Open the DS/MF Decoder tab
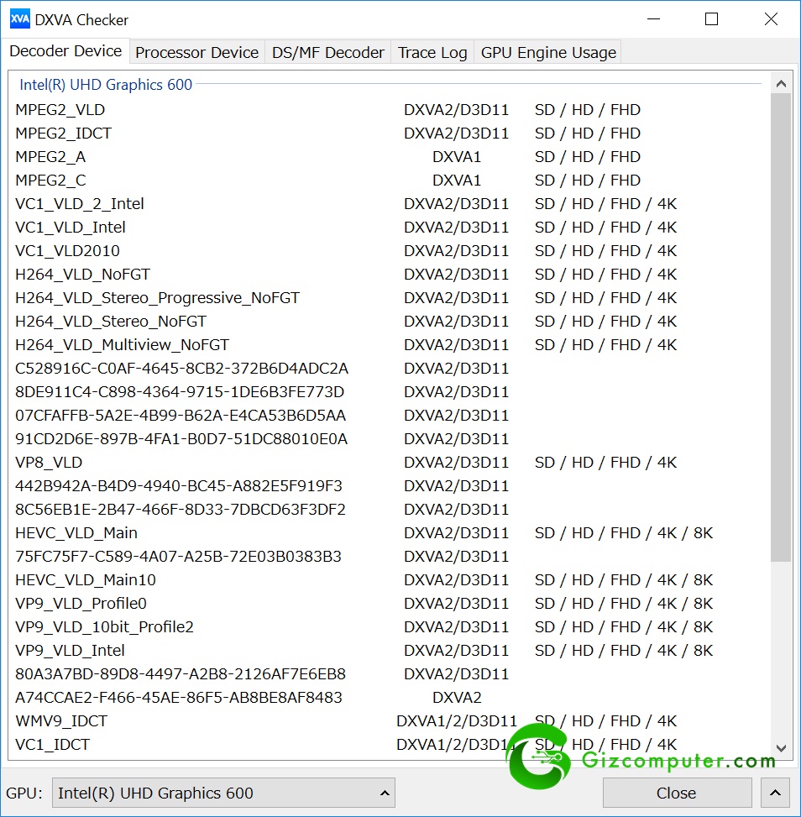This screenshot has width=801, height=817. tap(327, 52)
